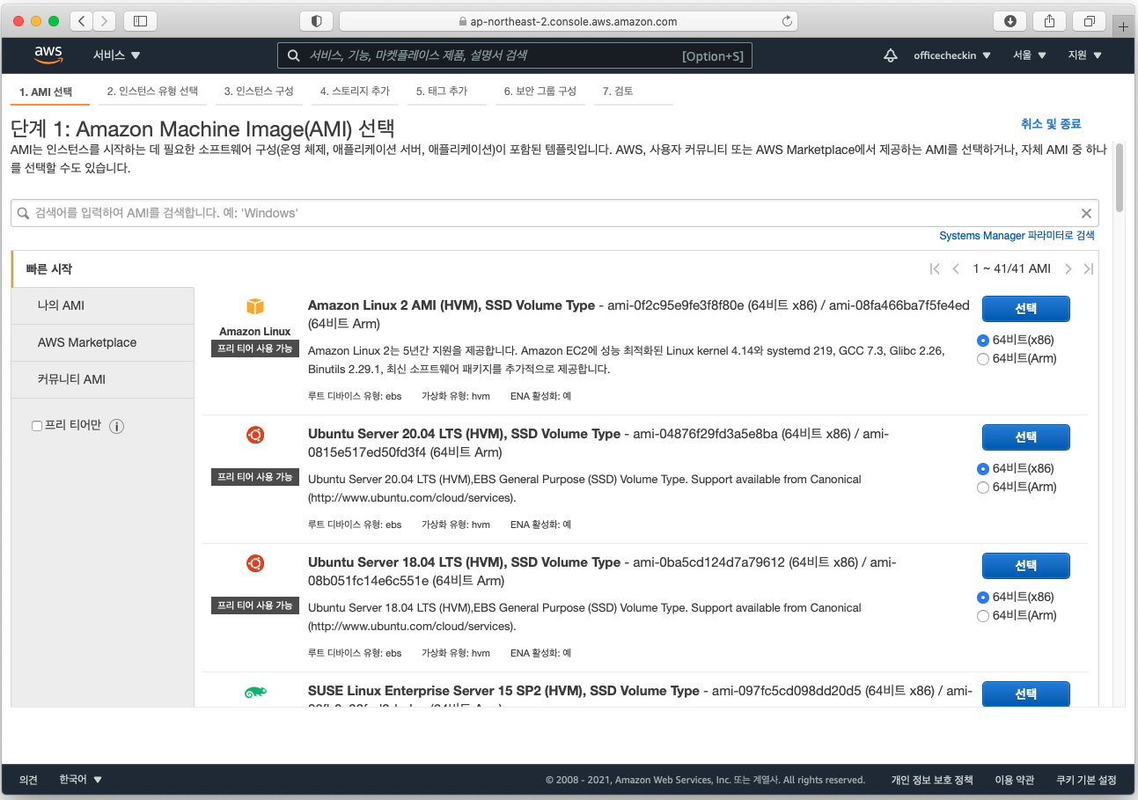Click the Safari address bar

coord(568,21)
